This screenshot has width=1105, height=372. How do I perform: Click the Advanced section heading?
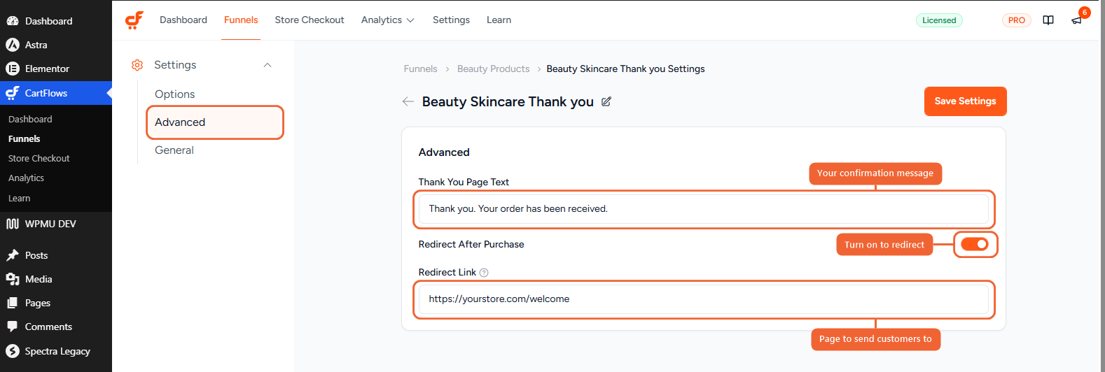(444, 152)
